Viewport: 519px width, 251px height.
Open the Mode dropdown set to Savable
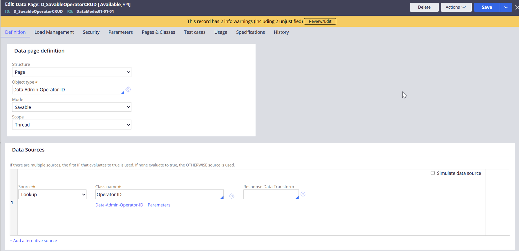coord(72,107)
